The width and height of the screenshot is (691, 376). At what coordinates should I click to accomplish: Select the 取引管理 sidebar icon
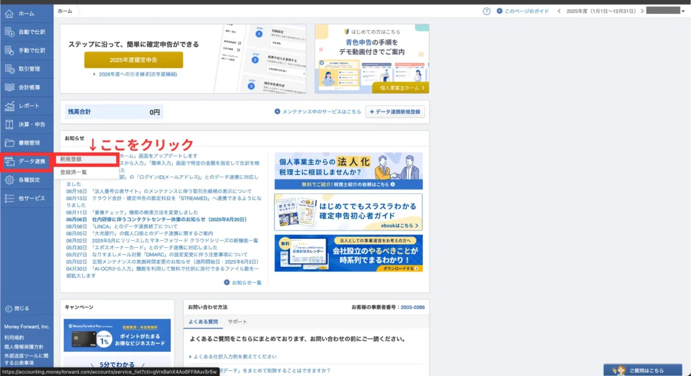9,69
